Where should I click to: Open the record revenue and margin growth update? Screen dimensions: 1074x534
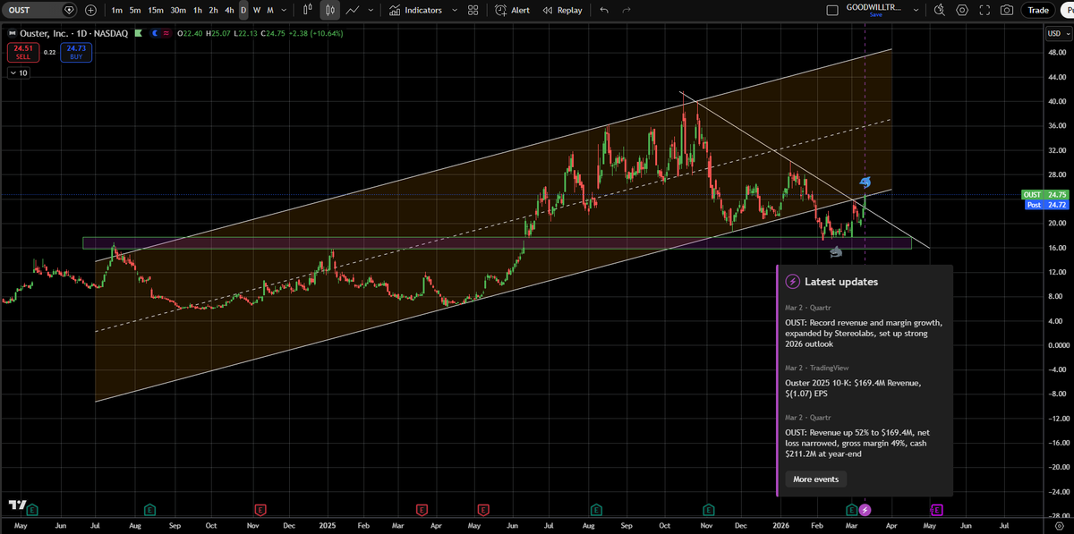[x=864, y=333]
